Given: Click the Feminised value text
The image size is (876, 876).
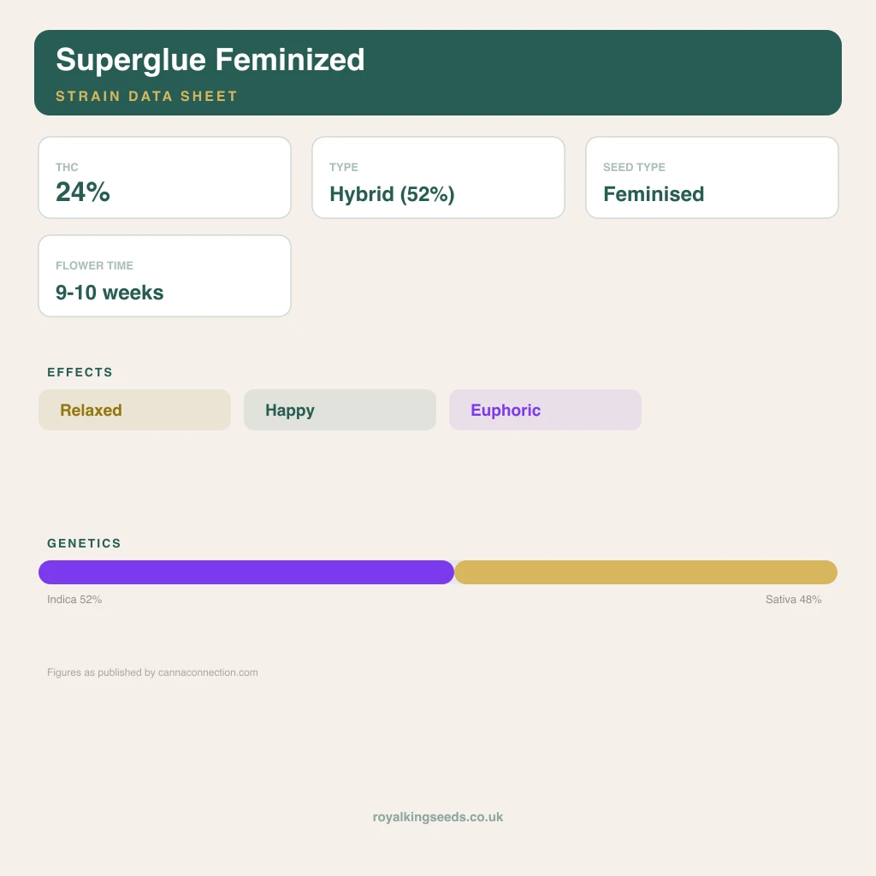Looking at the screenshot, I should [x=654, y=194].
